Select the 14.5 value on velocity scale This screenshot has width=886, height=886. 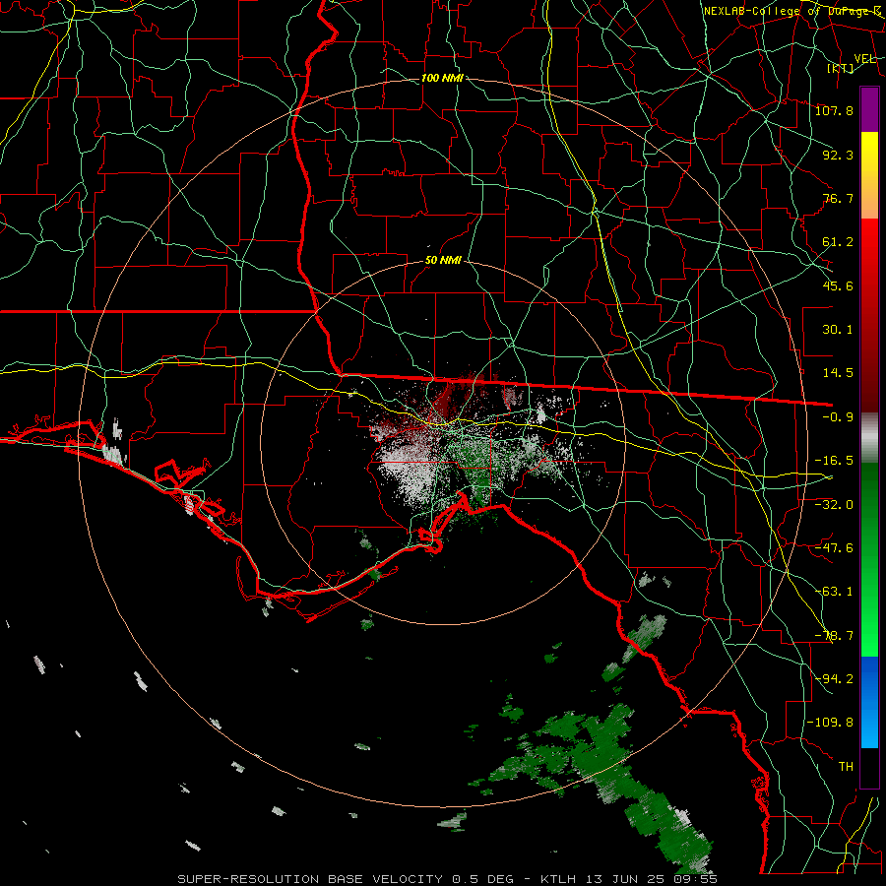click(838, 373)
